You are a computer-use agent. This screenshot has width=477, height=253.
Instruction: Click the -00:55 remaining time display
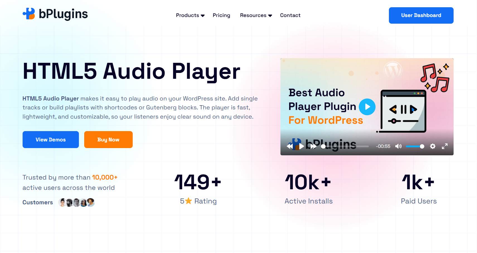(383, 146)
